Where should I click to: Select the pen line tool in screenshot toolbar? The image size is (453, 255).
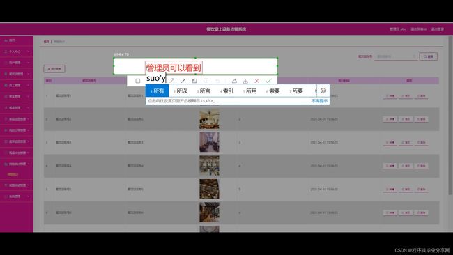click(x=183, y=81)
